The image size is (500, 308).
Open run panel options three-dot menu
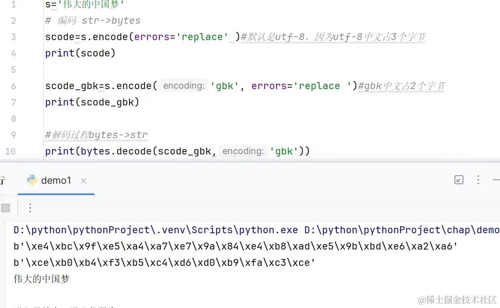tap(478, 180)
